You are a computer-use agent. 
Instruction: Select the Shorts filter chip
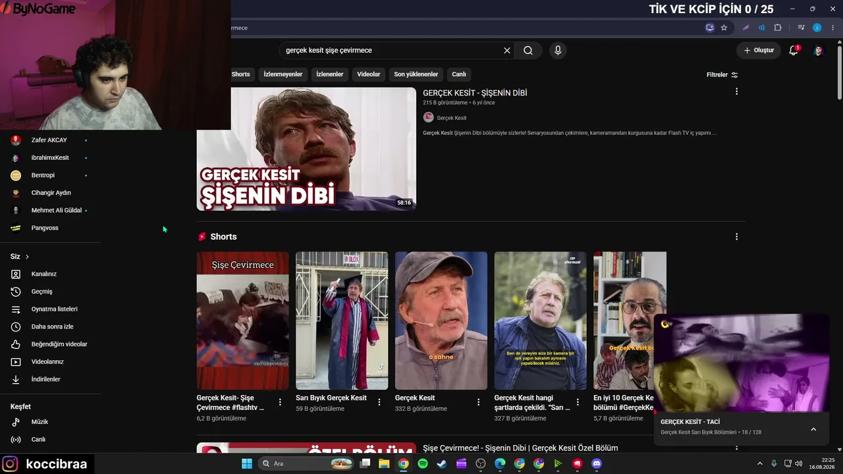click(x=240, y=74)
